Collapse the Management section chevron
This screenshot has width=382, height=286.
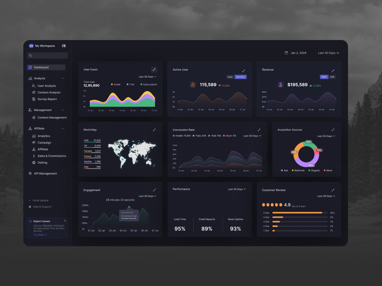[63, 110]
